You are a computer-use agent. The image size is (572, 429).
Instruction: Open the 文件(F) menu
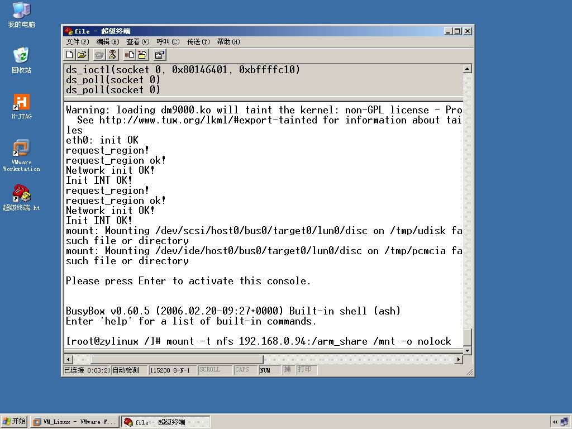tap(77, 41)
